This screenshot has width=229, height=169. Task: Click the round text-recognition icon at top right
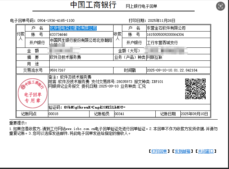tap(221, 6)
